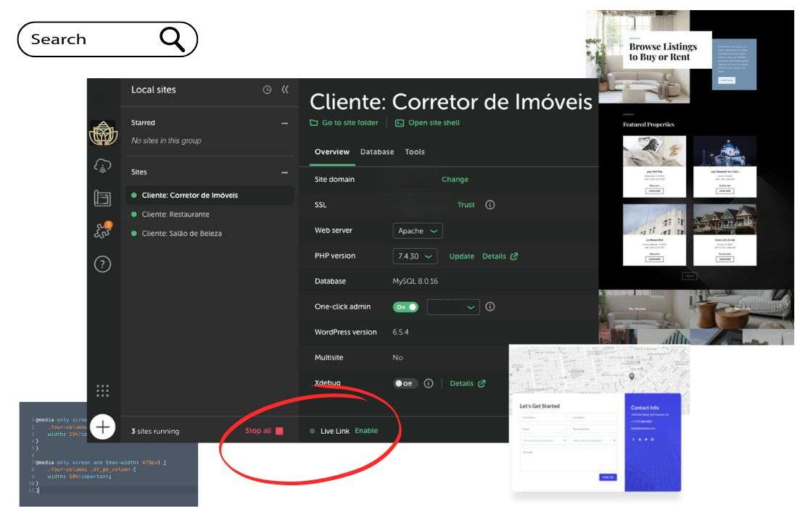
Task: Click the snowy cathedral property thumbnail
Action: [x=724, y=151]
